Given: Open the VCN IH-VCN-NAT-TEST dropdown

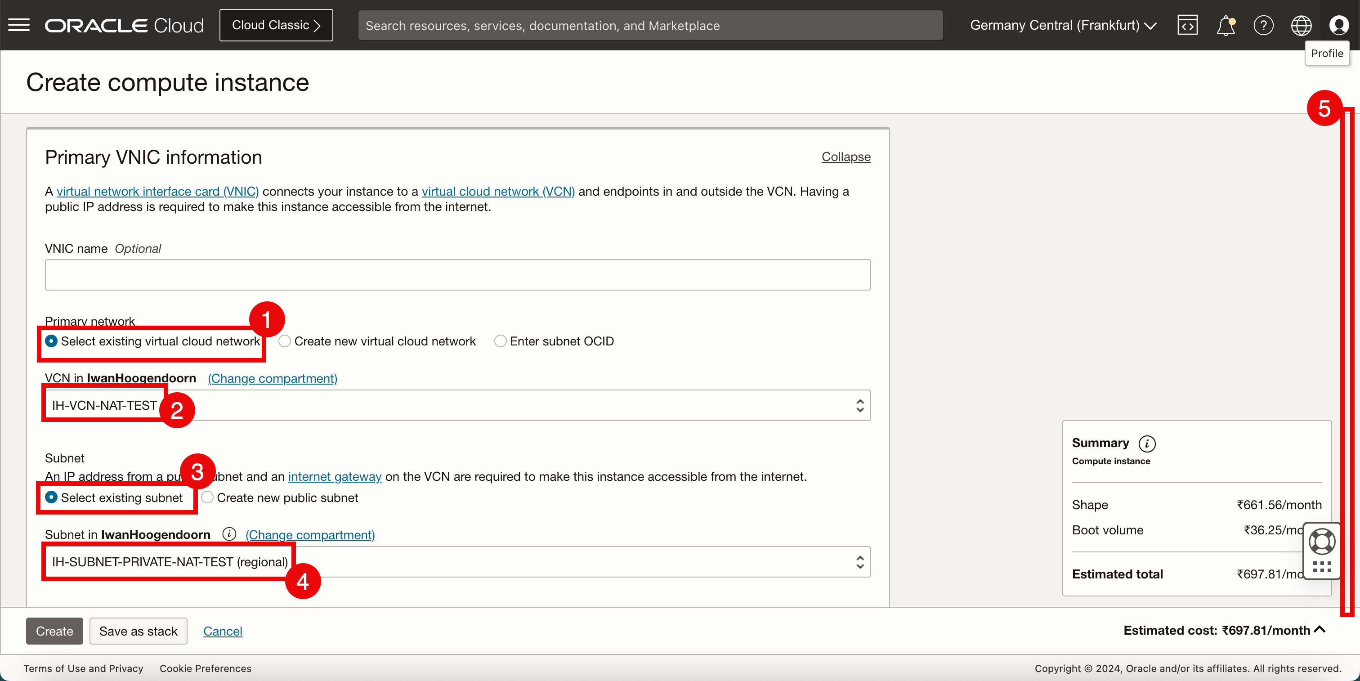Looking at the screenshot, I should click(x=457, y=405).
